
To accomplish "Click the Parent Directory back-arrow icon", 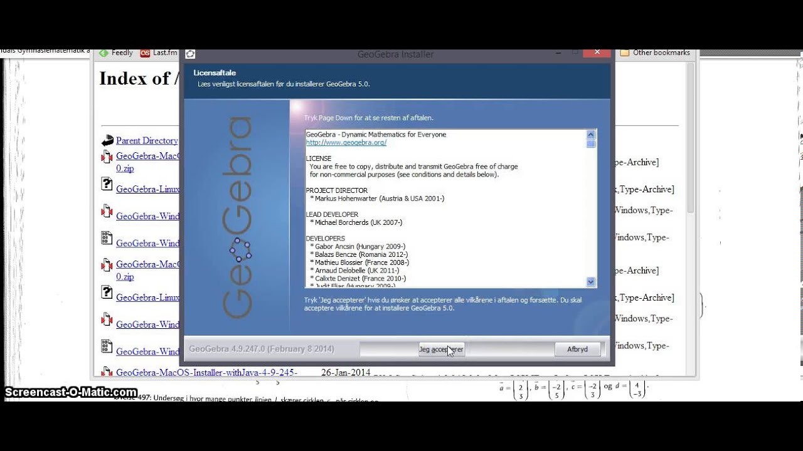I will click(107, 141).
